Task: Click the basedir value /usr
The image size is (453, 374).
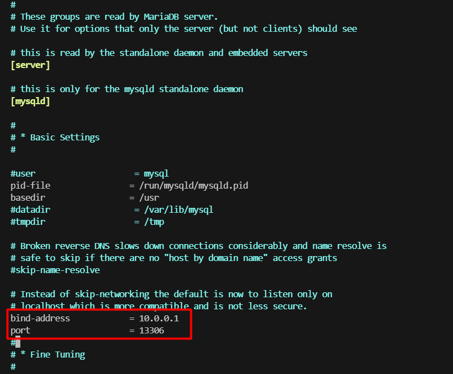Action: pos(149,197)
